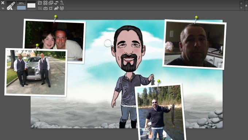Click the four-squares grid icon

point(45,3)
